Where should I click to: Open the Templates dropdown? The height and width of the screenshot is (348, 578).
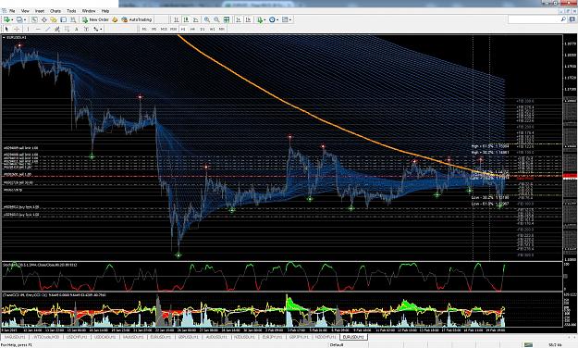(287, 19)
